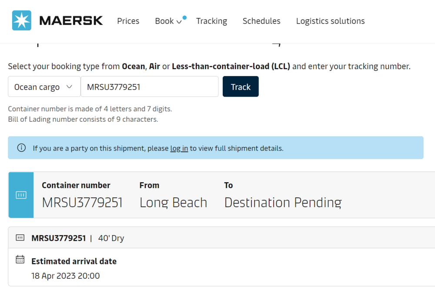435x287 pixels.
Task: Open the Schedules menu
Action: (261, 21)
